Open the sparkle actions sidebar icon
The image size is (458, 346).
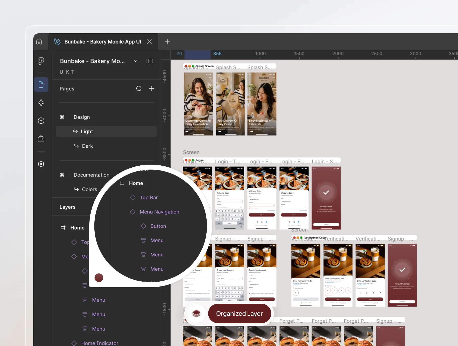41,103
